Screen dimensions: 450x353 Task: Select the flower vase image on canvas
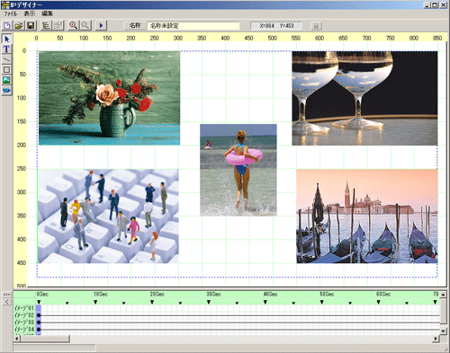pos(109,98)
